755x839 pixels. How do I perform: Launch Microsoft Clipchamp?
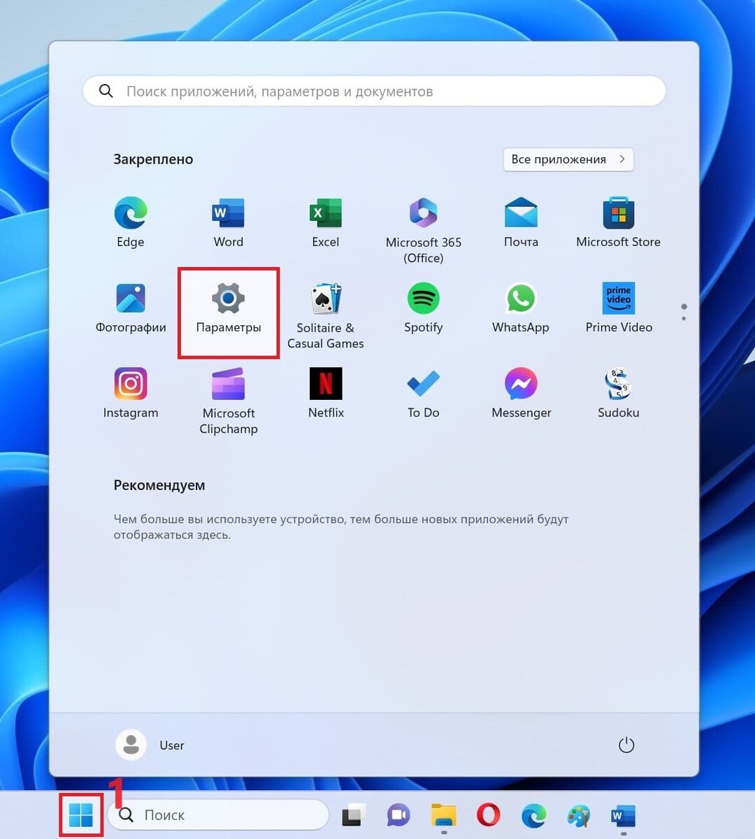(x=229, y=401)
